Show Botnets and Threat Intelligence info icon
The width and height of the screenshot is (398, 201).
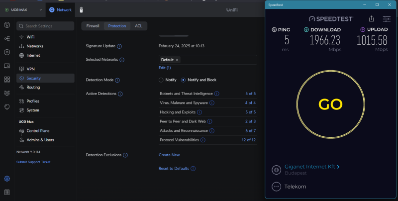click(217, 94)
